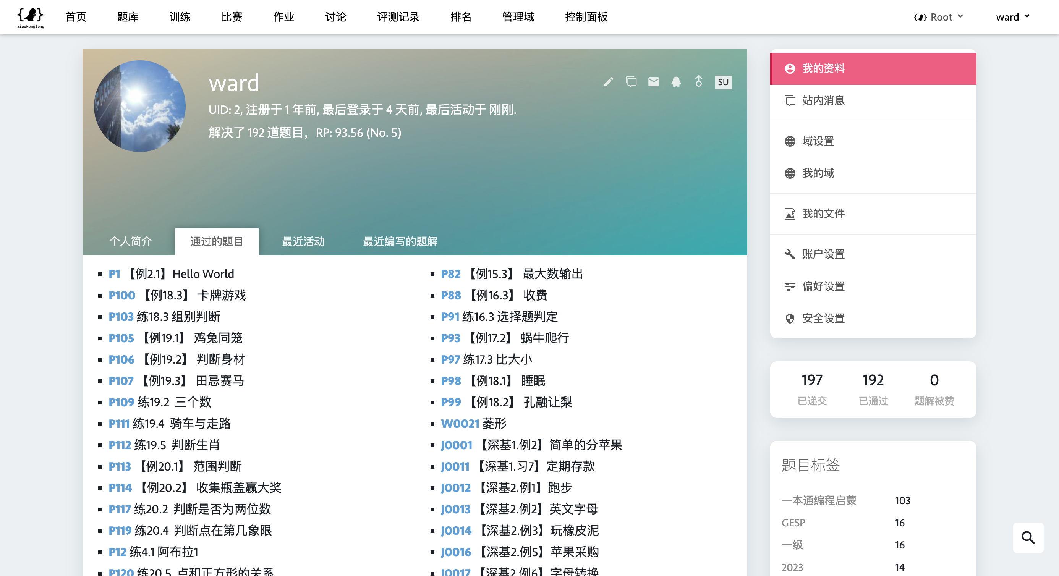Viewport: 1059px width, 576px height.
Task: Open the magnifier search button
Action: (1028, 537)
